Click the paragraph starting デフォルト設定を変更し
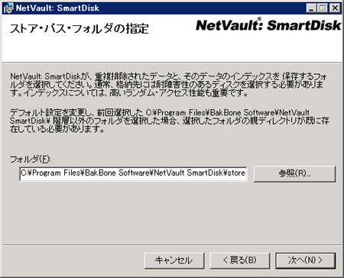The height and width of the screenshot is (278, 344). click(169, 121)
